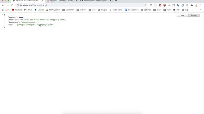
Task: Click the uid string value
Action: [34, 25]
